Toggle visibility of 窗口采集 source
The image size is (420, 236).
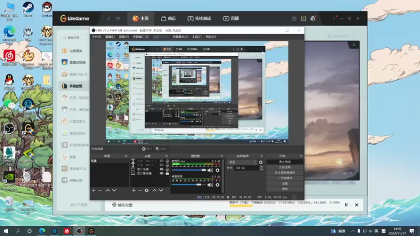click(x=162, y=169)
